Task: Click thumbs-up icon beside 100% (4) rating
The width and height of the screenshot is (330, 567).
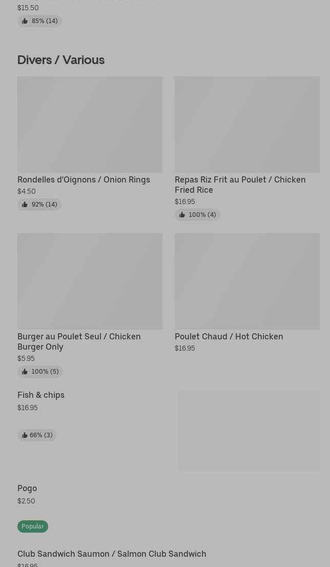Action: tap(182, 215)
